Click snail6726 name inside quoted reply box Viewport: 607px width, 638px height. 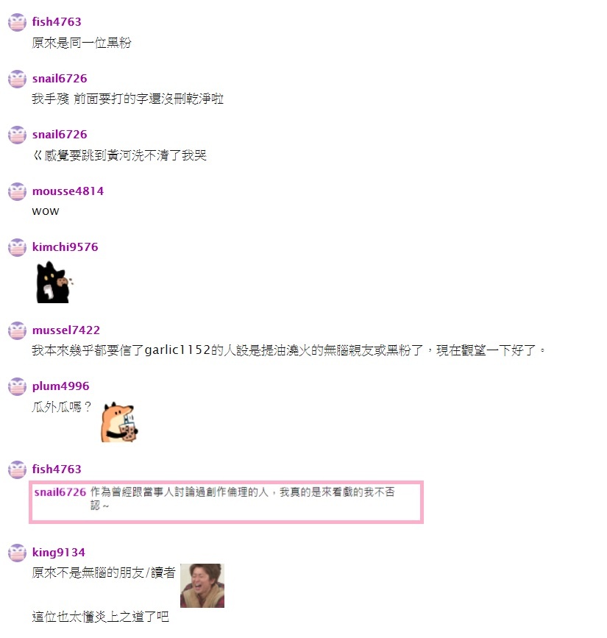tap(60, 492)
